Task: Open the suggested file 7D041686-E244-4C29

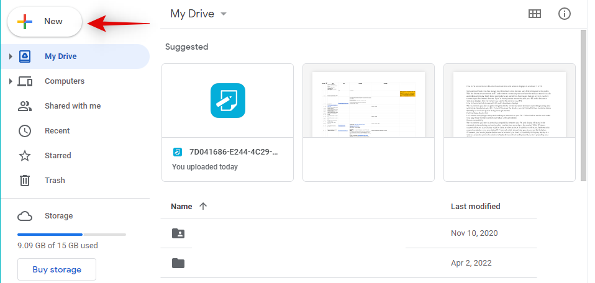Action: [227, 122]
